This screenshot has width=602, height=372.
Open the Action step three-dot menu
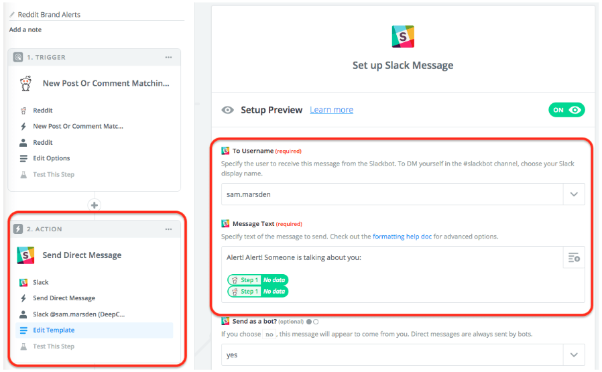[168, 229]
